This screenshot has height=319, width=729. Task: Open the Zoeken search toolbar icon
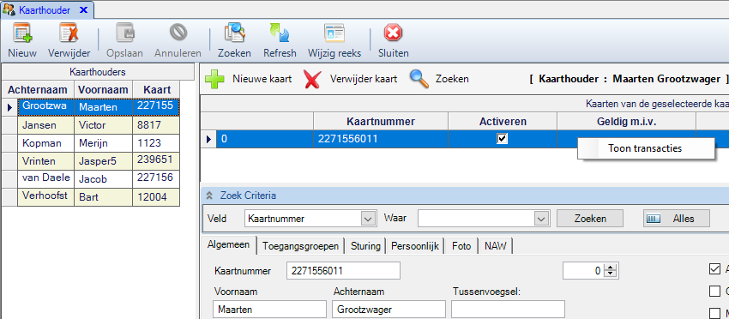point(234,33)
